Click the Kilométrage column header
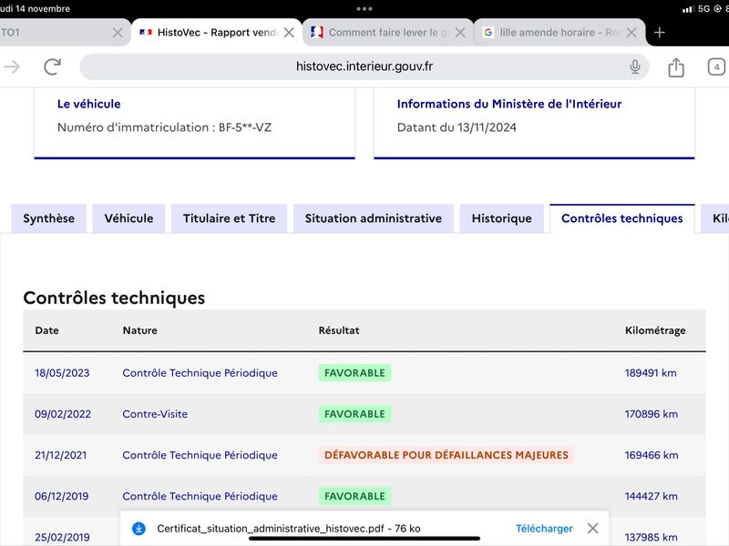 [x=655, y=330]
